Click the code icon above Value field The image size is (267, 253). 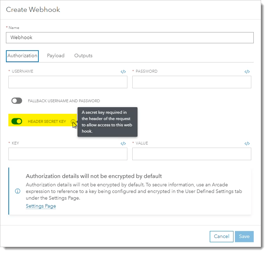[x=247, y=143]
